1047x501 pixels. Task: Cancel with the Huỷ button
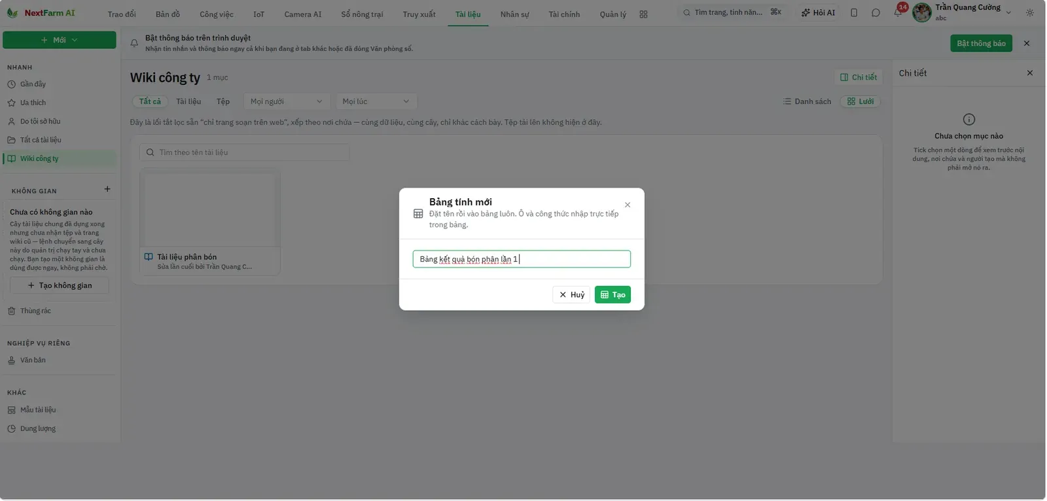click(571, 295)
